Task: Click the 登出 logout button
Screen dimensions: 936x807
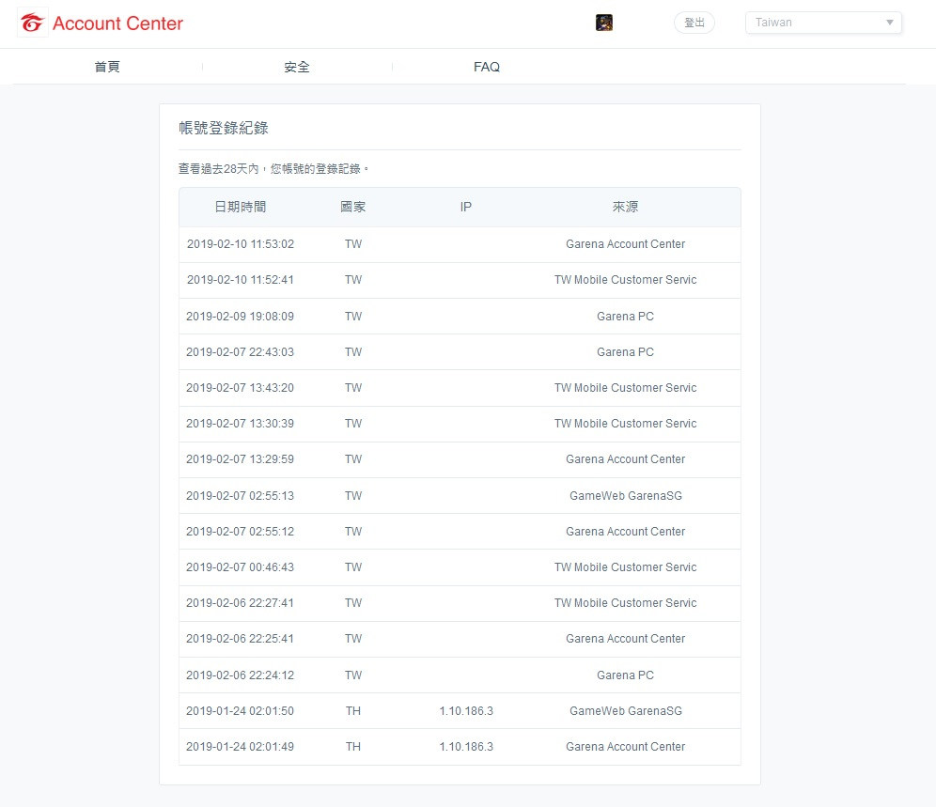Action: pyautogui.click(x=694, y=23)
